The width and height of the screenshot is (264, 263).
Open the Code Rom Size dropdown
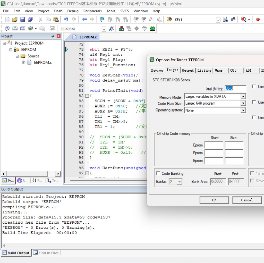pos(243,103)
